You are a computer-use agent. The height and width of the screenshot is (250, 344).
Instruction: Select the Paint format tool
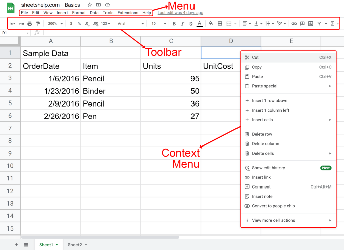[x=38, y=24]
